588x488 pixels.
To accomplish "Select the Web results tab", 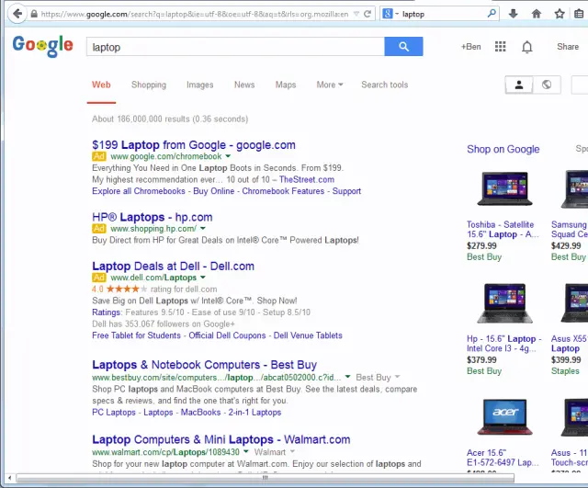I will 101,85.
